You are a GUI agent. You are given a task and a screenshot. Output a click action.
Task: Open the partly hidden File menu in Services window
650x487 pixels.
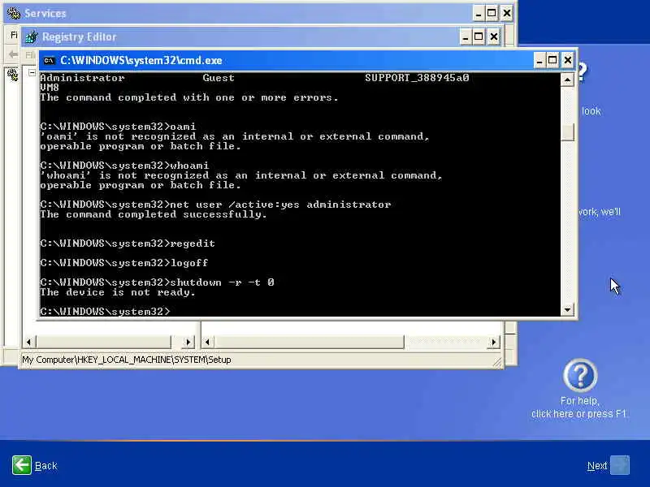click(14, 35)
